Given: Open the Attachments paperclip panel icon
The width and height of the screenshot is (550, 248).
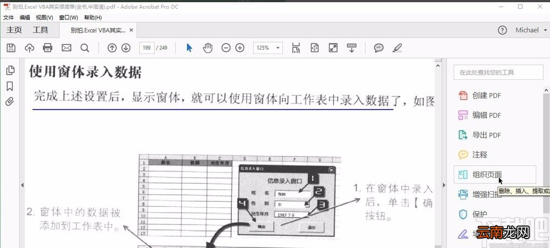Looking at the screenshot, I should tap(10, 102).
